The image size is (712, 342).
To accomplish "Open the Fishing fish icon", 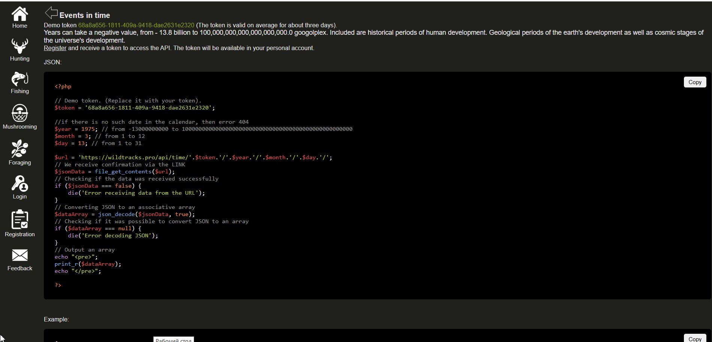I will [19, 79].
